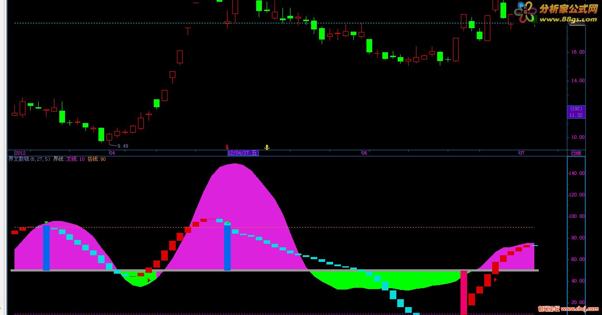This screenshot has width=602, height=315.
Task: Click the 07 month label on the time axis
Action: (522, 153)
